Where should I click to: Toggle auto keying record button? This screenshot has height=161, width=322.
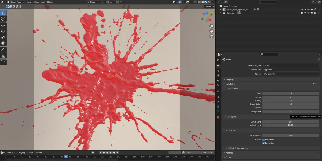[x=93, y=152]
